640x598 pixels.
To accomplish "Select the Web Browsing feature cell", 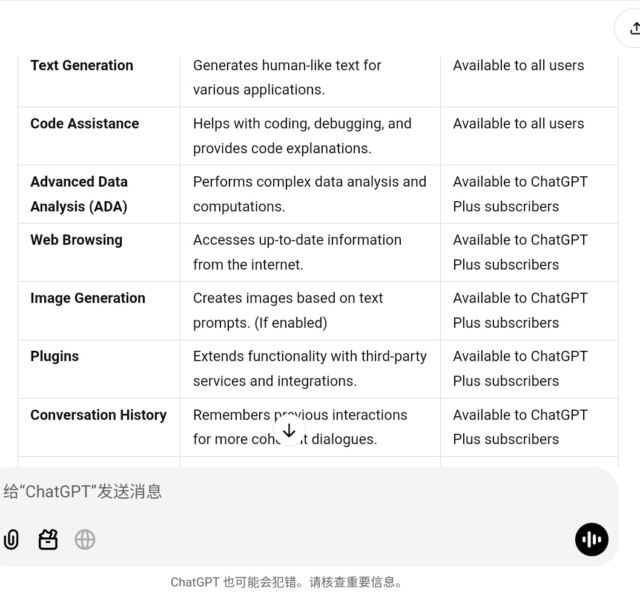I will click(99, 253).
